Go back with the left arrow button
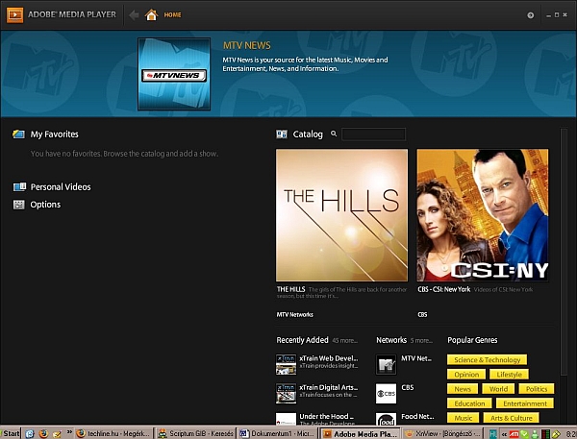Screen dimensions: 577x439 (134, 15)
